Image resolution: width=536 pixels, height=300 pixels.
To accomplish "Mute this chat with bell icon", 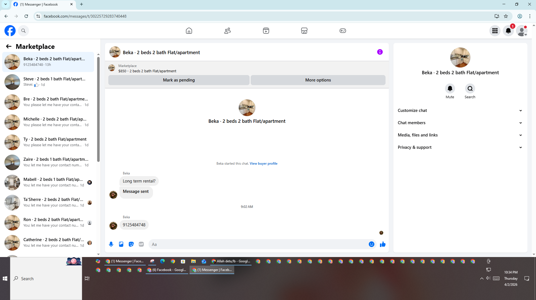I will [x=450, y=88].
